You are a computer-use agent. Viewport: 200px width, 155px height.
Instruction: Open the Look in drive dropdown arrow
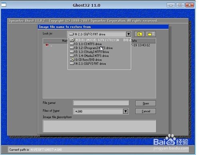[x=129, y=34]
